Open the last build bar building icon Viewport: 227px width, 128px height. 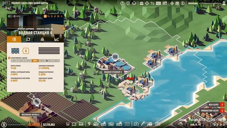coord(157,124)
